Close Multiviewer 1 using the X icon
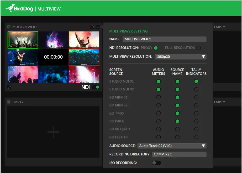 pyautogui.click(x=9, y=27)
